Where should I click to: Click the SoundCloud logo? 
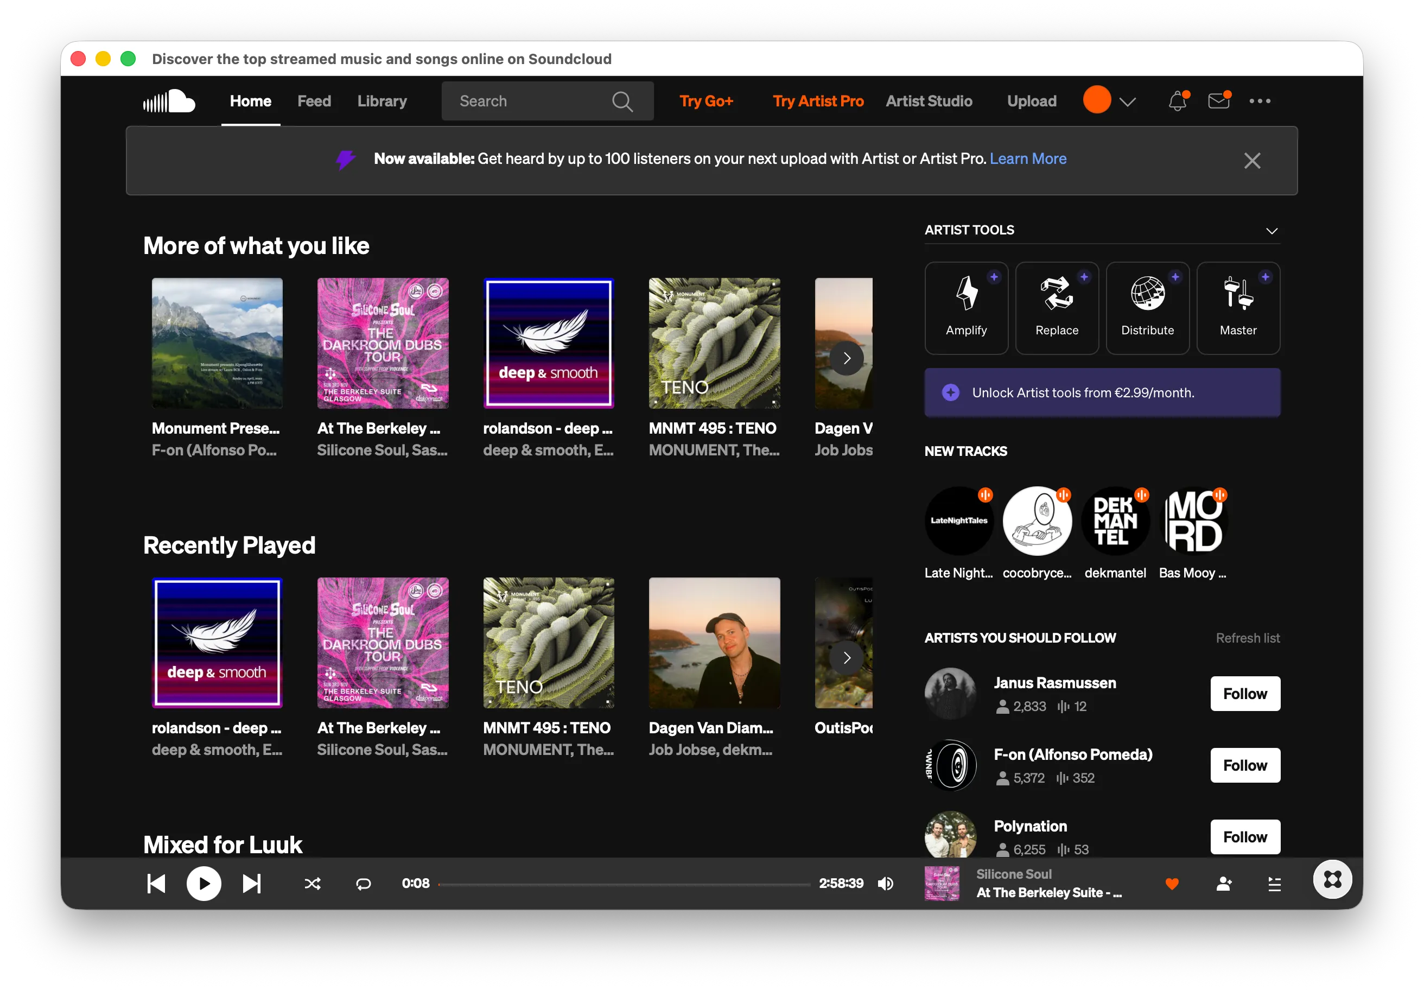click(169, 100)
